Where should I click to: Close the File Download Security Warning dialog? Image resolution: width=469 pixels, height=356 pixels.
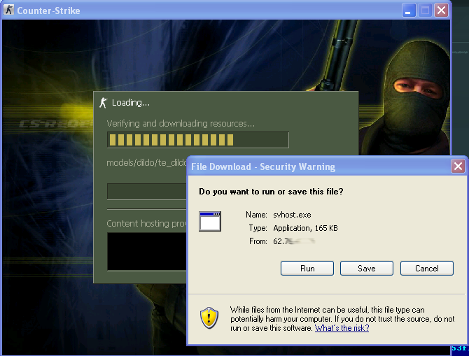(x=458, y=166)
